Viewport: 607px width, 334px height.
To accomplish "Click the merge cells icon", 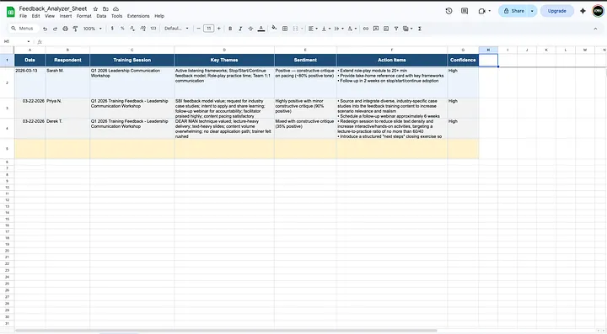I will pos(295,29).
